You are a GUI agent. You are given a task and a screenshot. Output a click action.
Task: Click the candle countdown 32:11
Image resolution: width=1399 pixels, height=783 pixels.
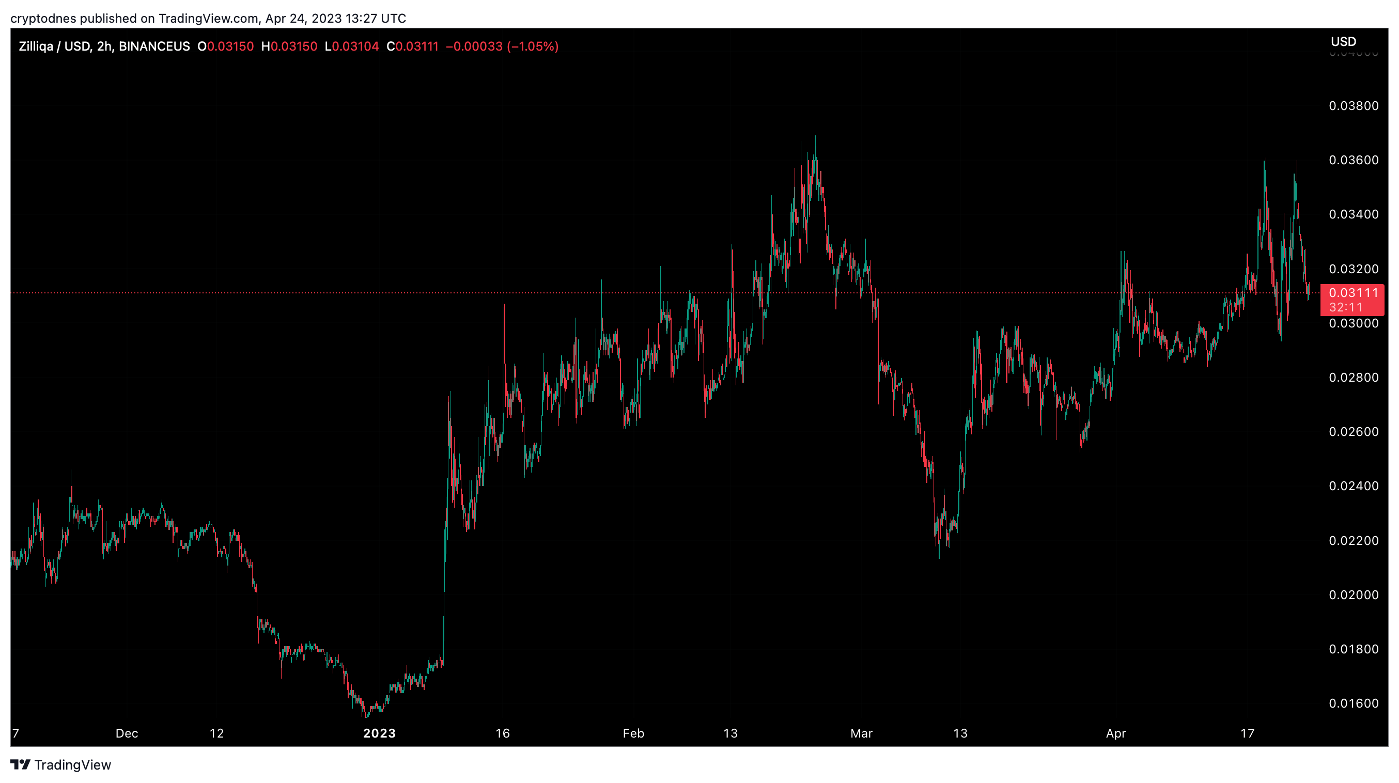[x=1346, y=307]
